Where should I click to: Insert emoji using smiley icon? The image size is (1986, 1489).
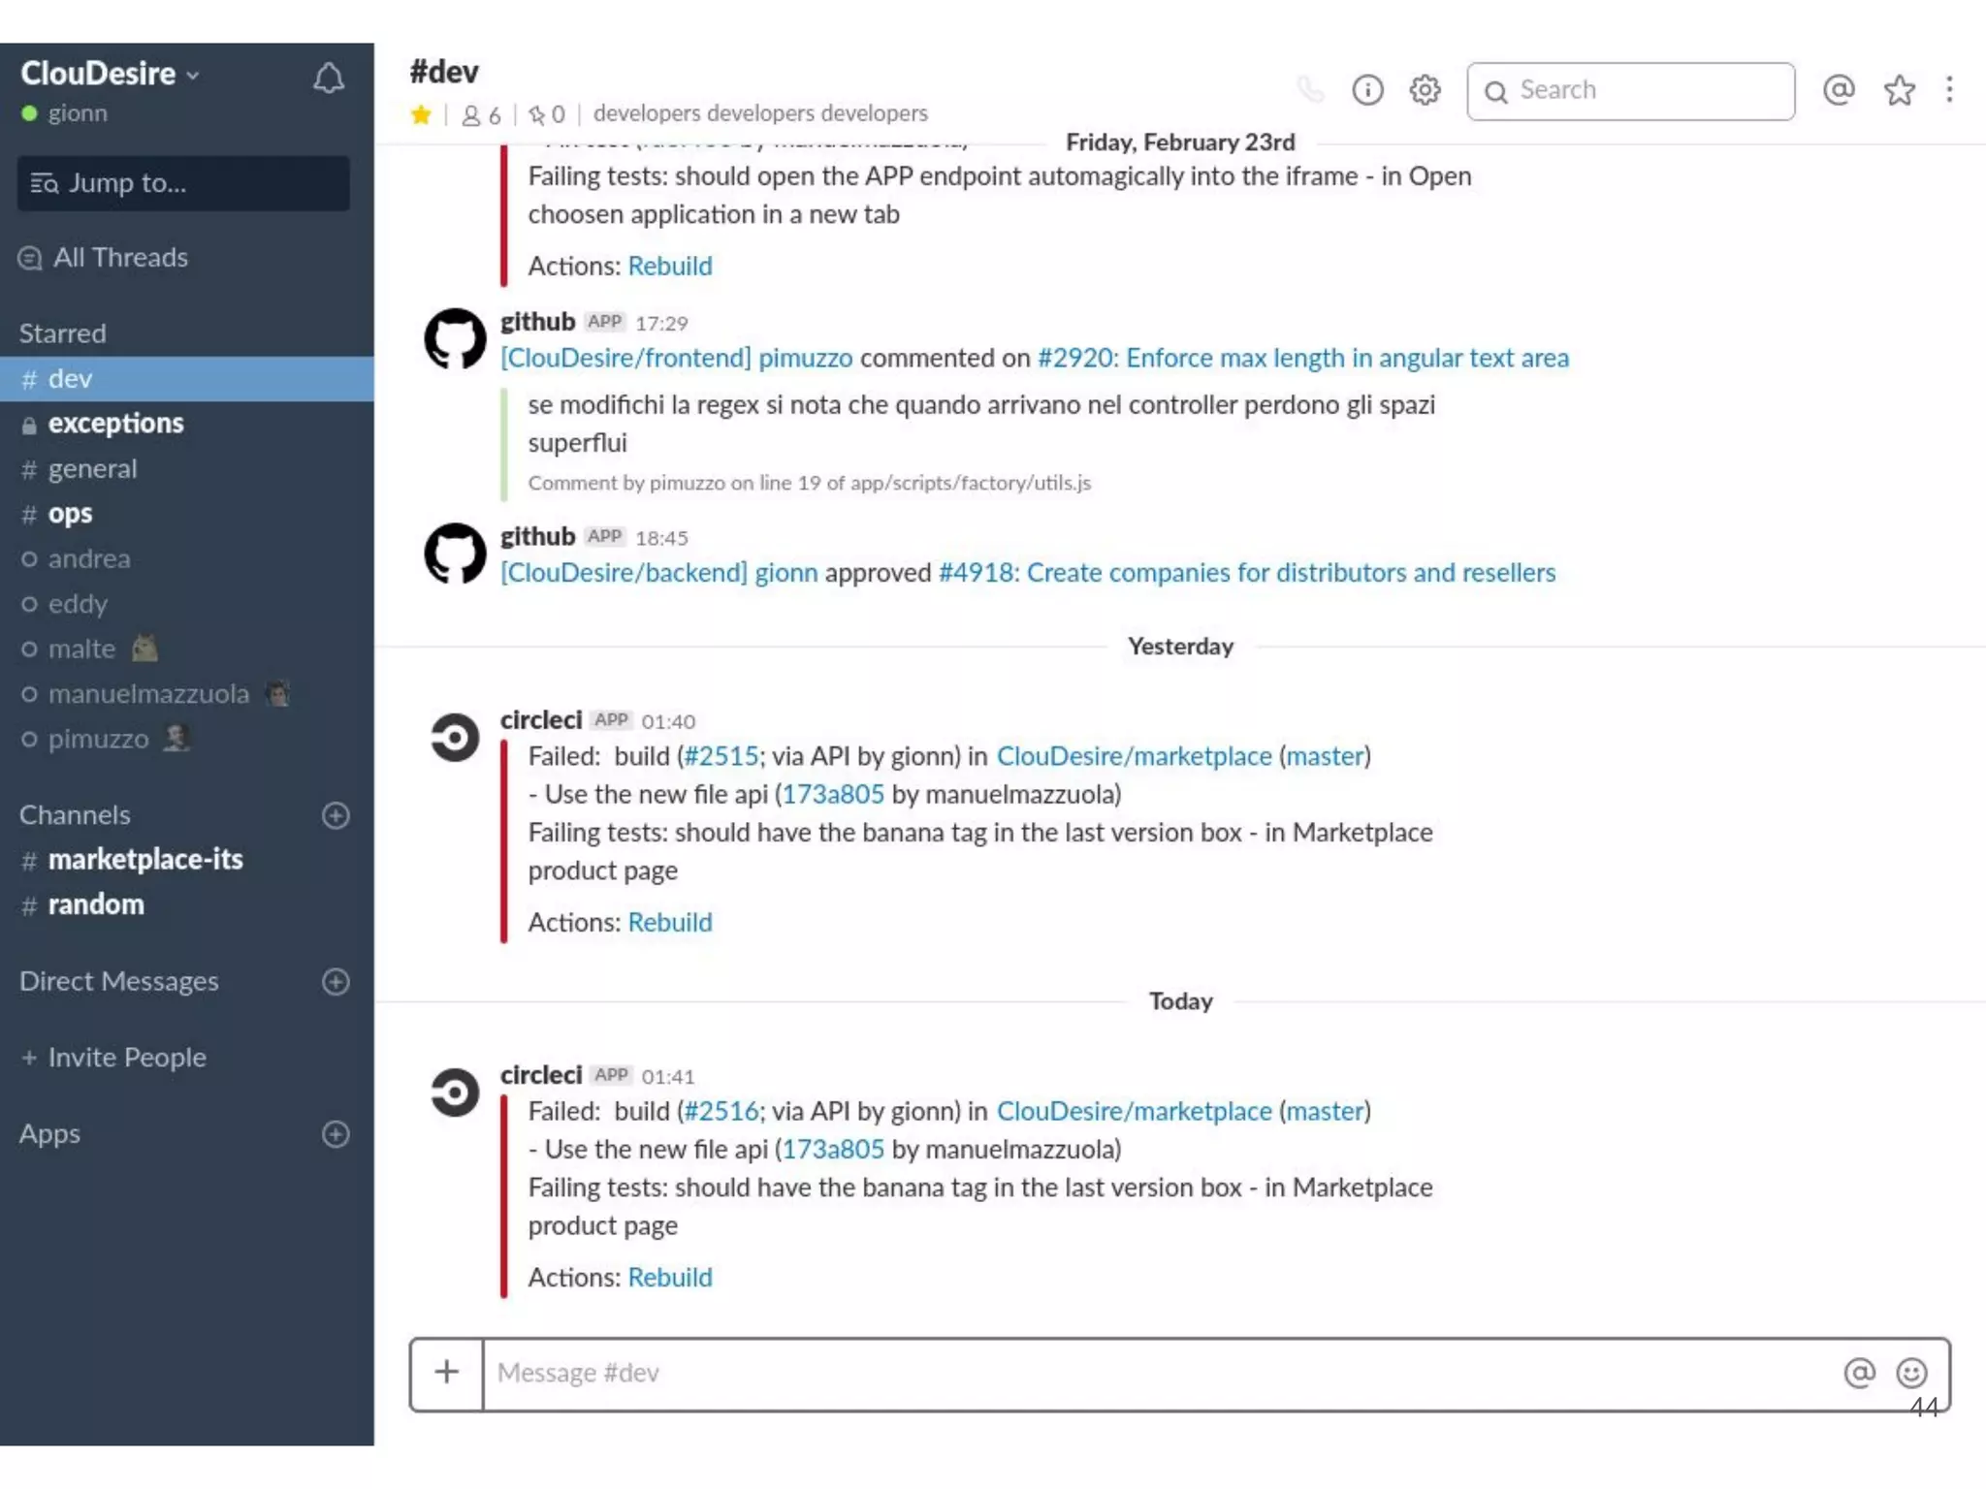click(1911, 1373)
